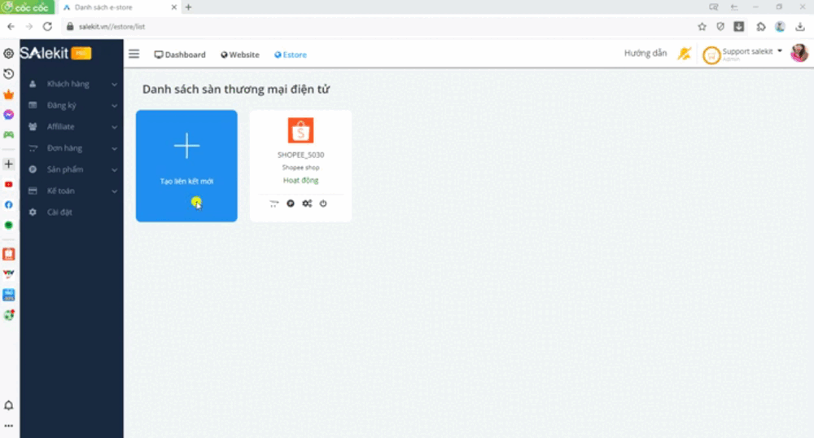Bookmark this page with the star icon
Image resolution: width=814 pixels, height=438 pixels.
[702, 26]
